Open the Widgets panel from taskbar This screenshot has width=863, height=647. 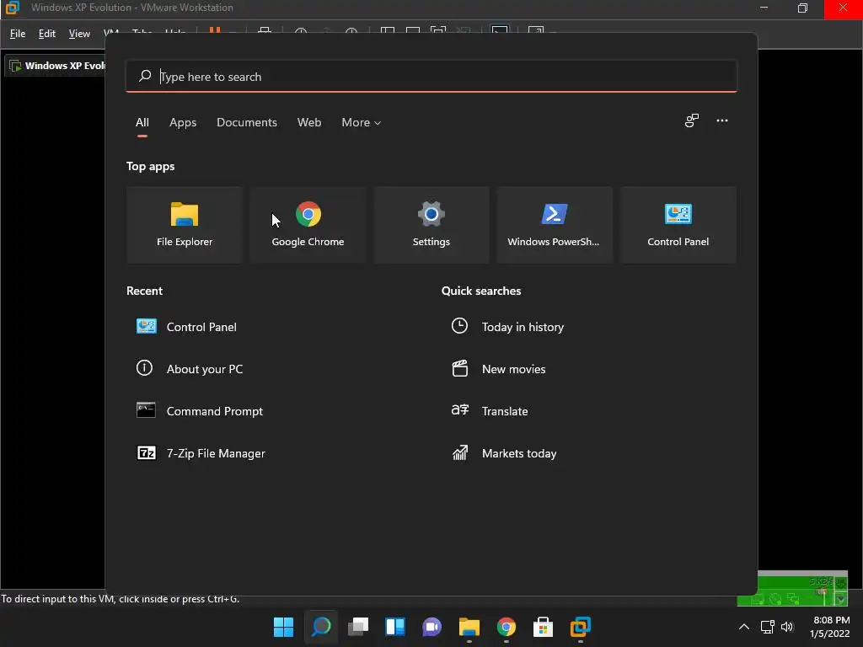pyautogui.click(x=395, y=627)
